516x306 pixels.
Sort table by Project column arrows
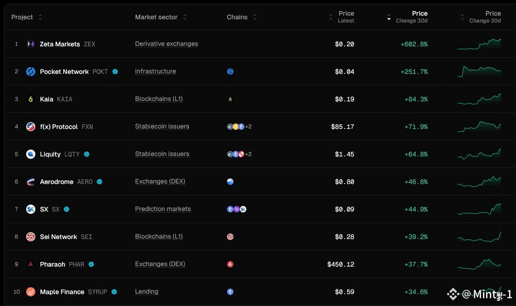point(40,17)
